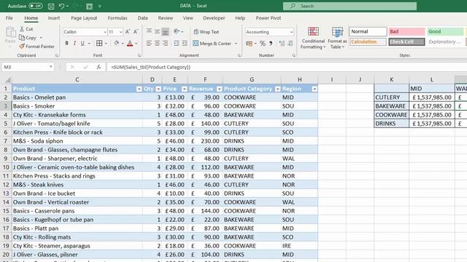The height and width of the screenshot is (262, 467).
Task: Apply the Good cell style
Action: 445,31
